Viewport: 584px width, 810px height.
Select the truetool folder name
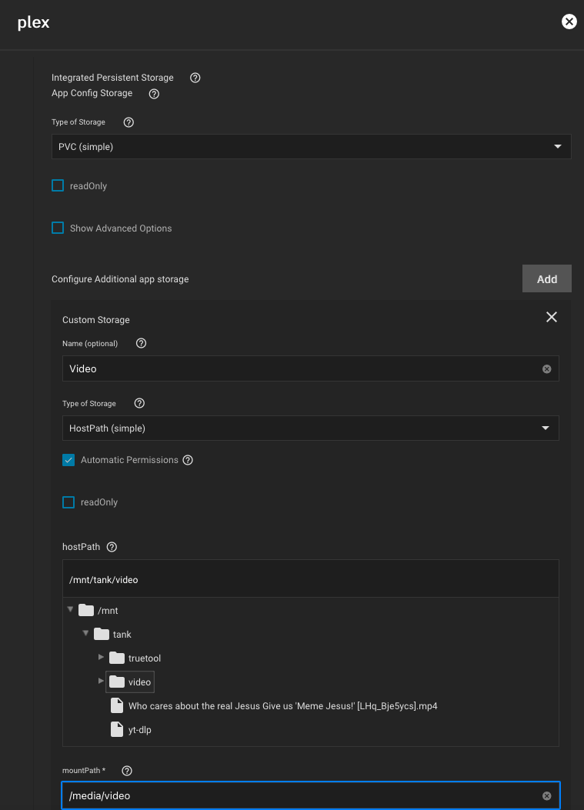(x=145, y=658)
